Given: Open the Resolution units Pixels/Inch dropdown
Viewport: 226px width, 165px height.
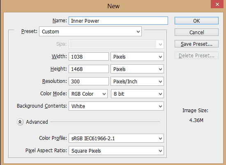Looking at the screenshot, I should (137, 81).
